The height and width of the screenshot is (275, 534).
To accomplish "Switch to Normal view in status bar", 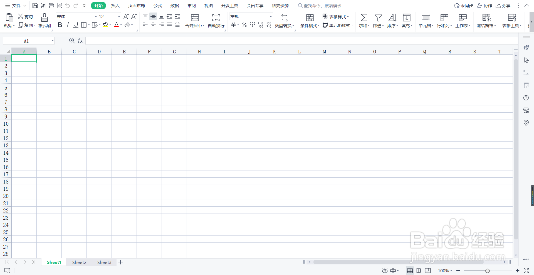I will coord(410,271).
